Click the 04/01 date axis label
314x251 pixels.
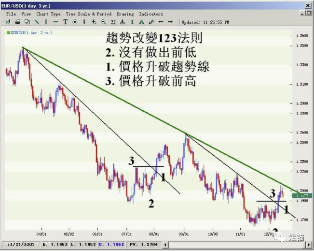(41, 234)
